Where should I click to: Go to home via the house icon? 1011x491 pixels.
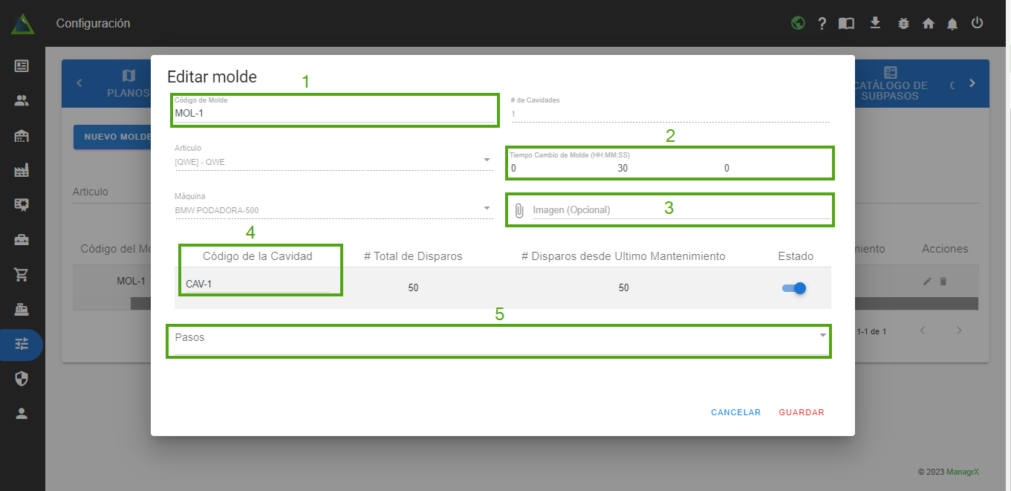(x=928, y=24)
